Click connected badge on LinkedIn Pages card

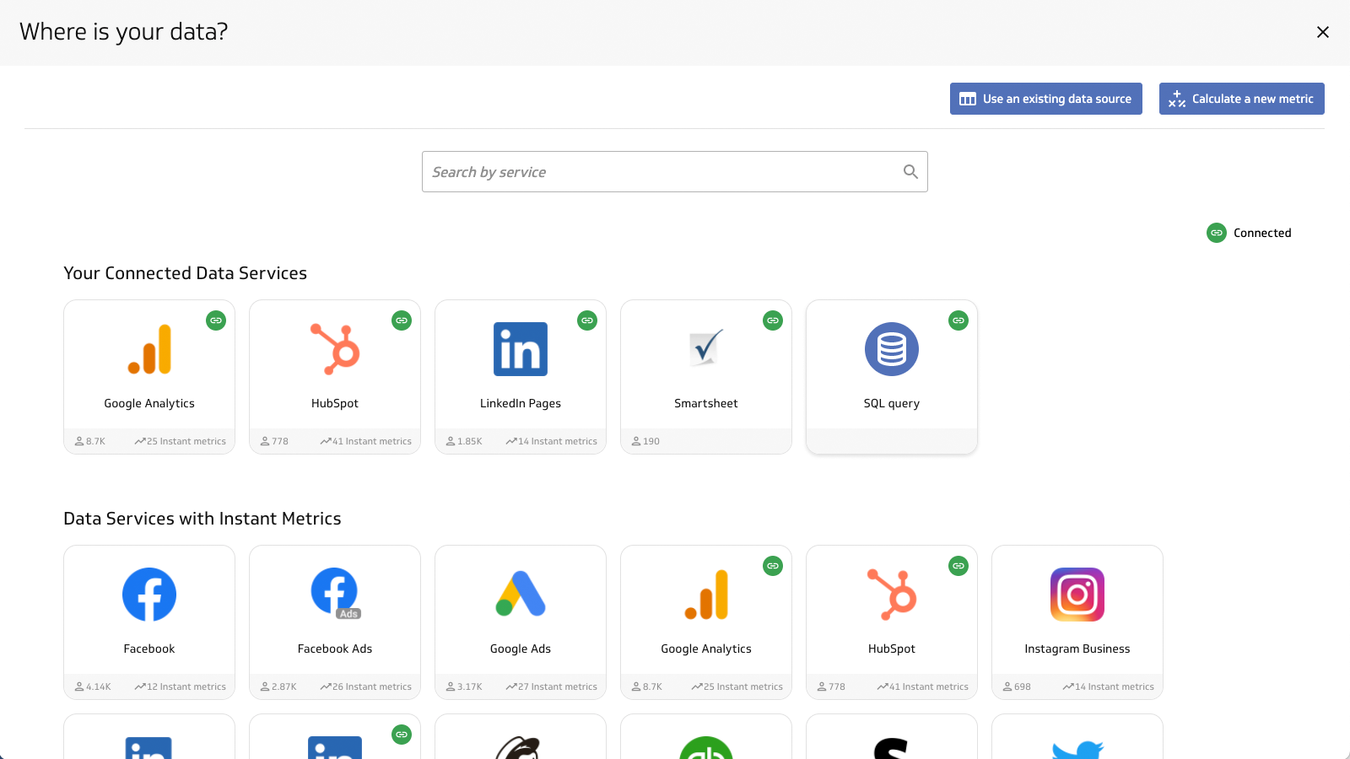click(x=587, y=320)
